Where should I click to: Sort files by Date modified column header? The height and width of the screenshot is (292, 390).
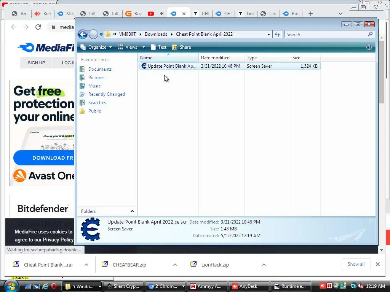pyautogui.click(x=221, y=58)
